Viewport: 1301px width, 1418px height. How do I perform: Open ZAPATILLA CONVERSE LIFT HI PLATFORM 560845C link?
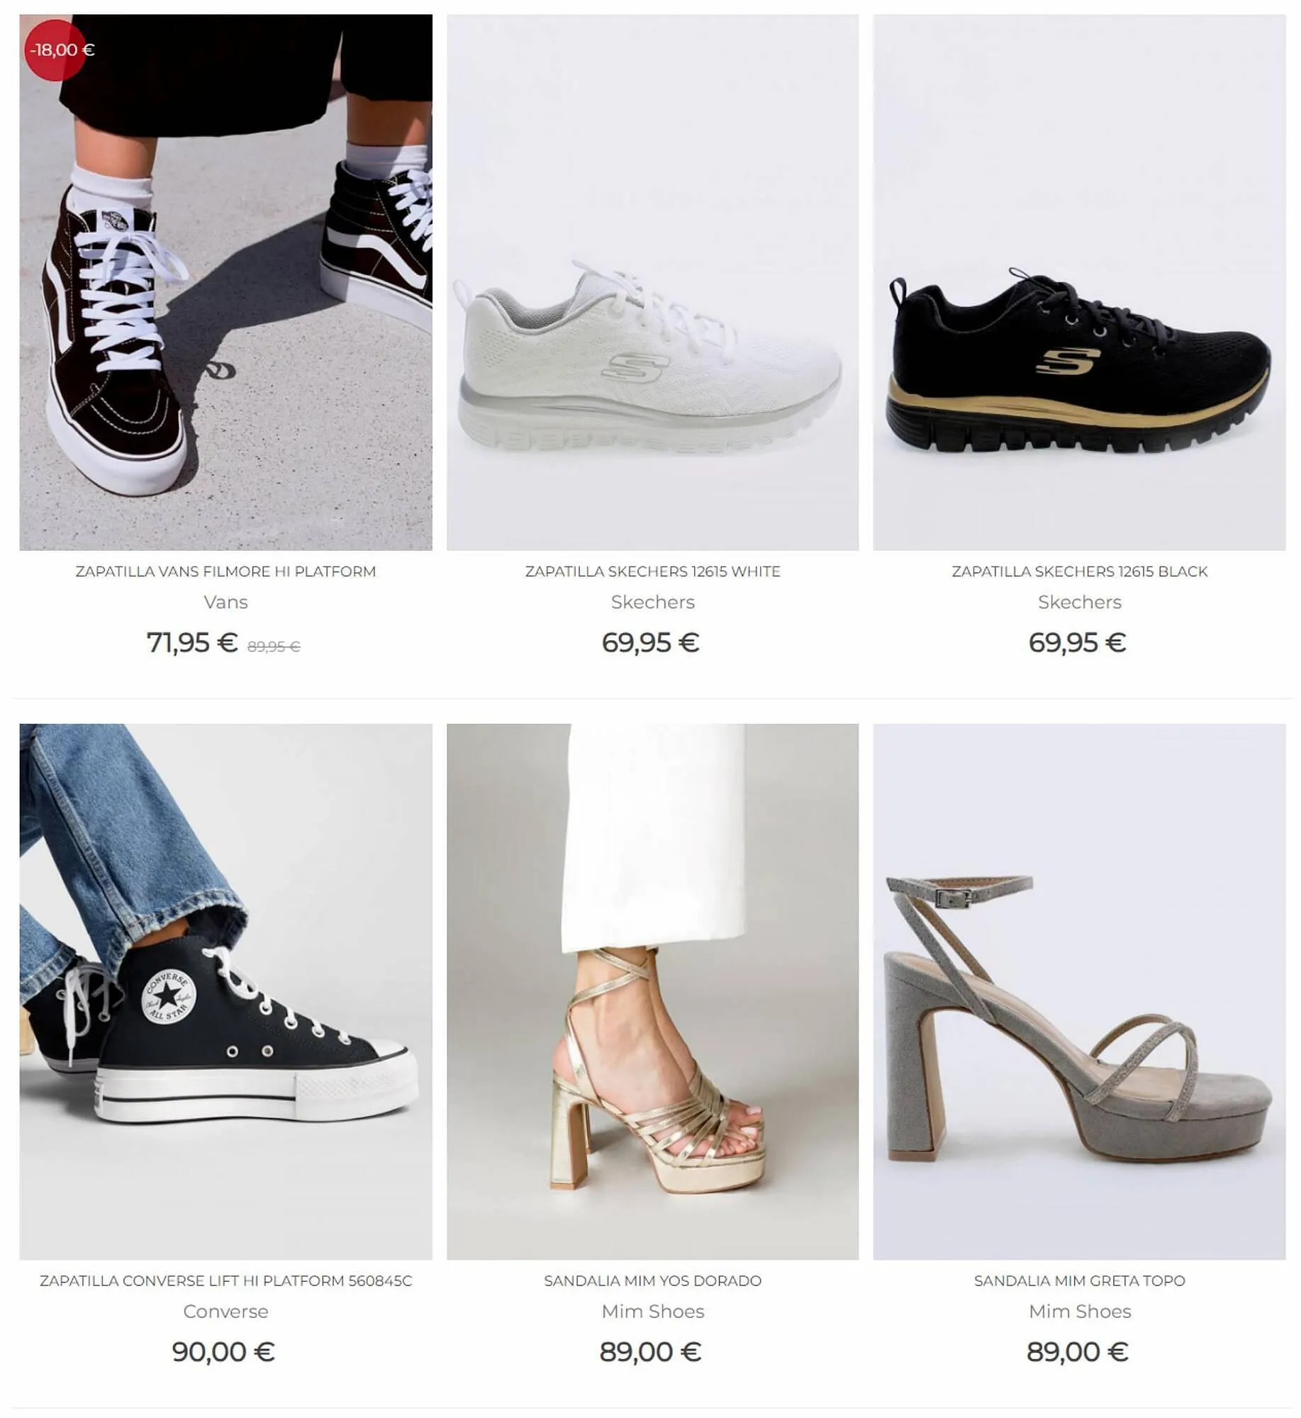[x=225, y=1280]
